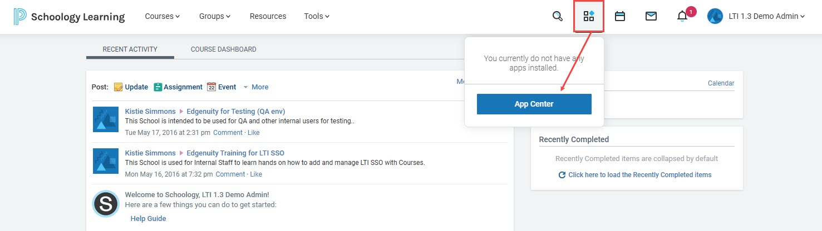
Task: Expand the Courses menu
Action: click(x=162, y=16)
